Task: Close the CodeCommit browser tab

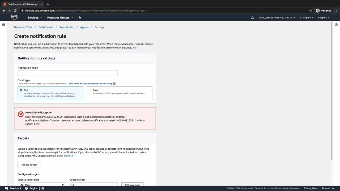Action: (41, 4)
